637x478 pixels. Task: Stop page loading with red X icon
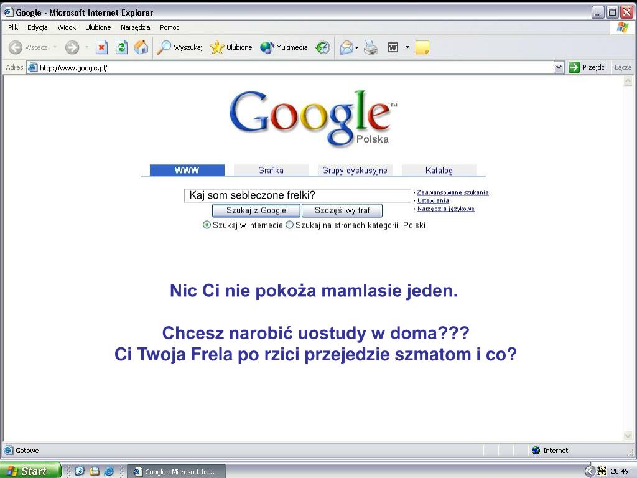(101, 47)
